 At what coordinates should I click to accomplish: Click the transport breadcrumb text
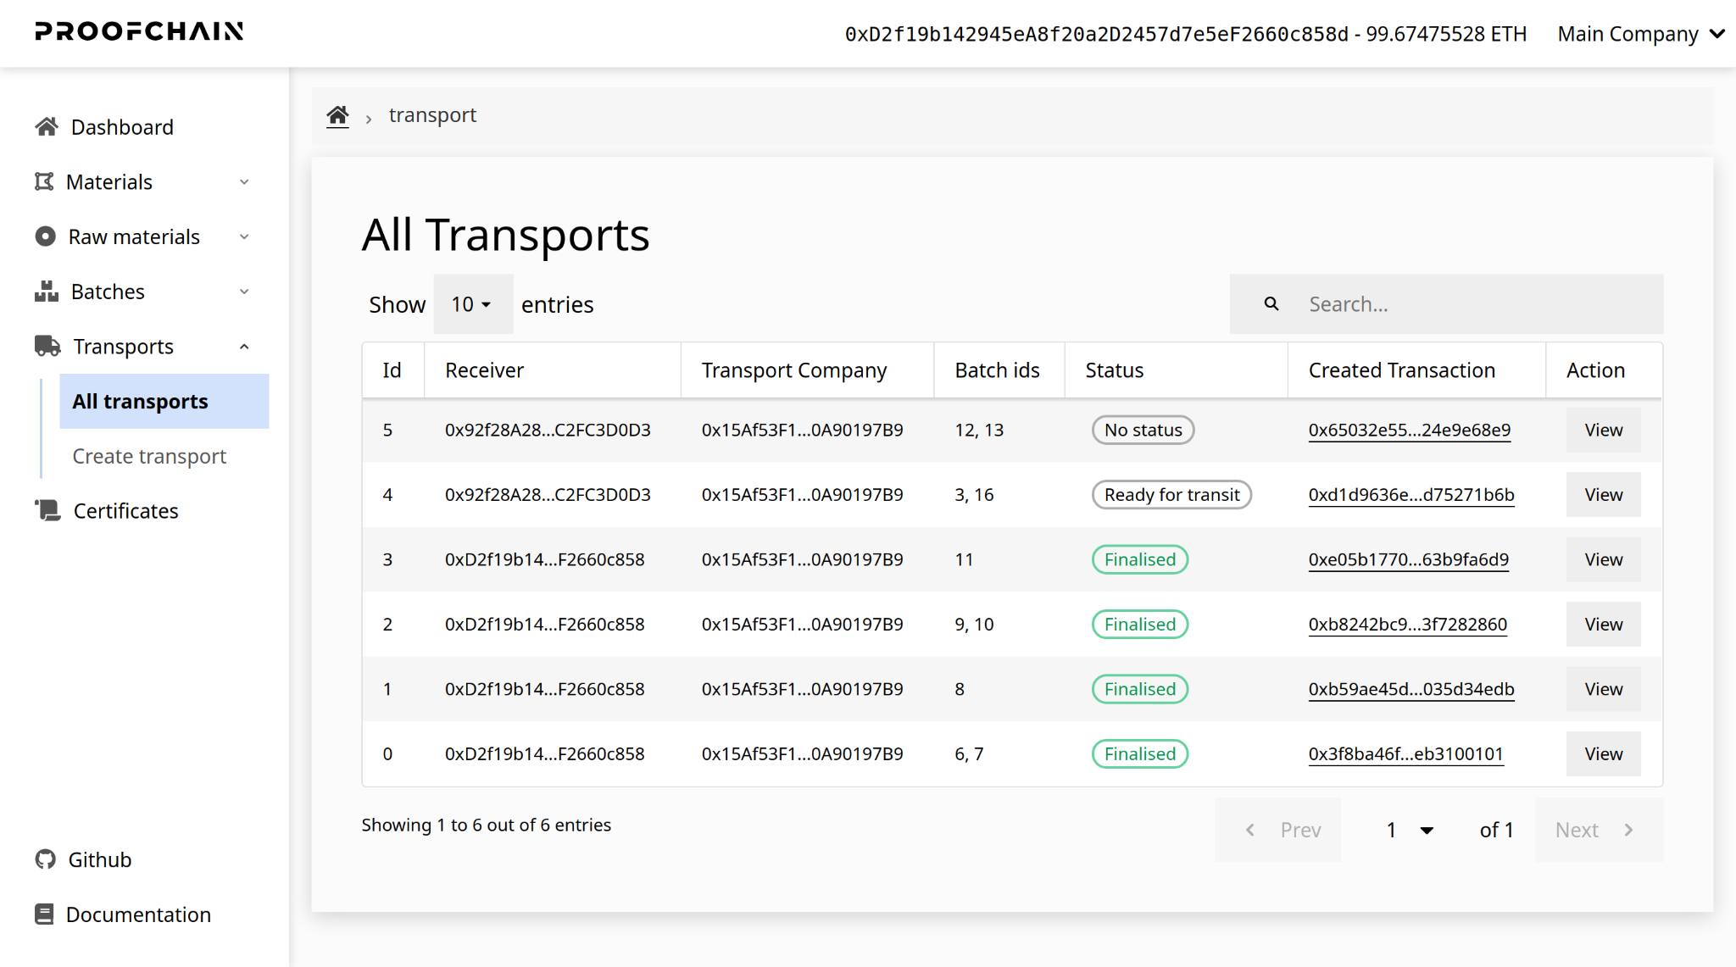coord(432,115)
